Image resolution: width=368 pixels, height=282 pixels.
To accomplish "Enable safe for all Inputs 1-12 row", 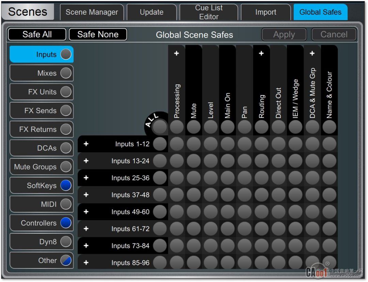I will coord(160,144).
